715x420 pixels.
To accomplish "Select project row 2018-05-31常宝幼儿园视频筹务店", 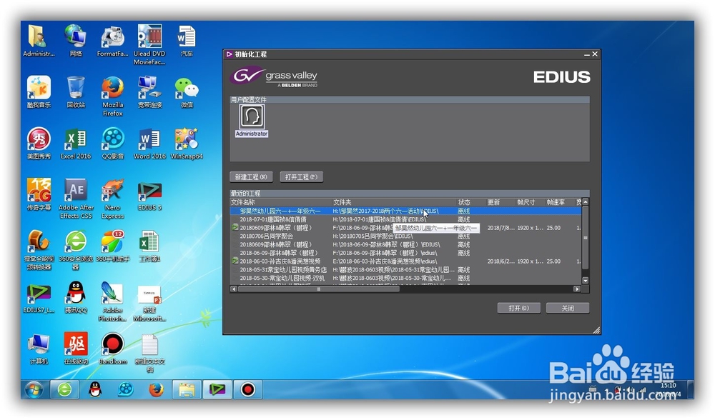I will [405, 270].
